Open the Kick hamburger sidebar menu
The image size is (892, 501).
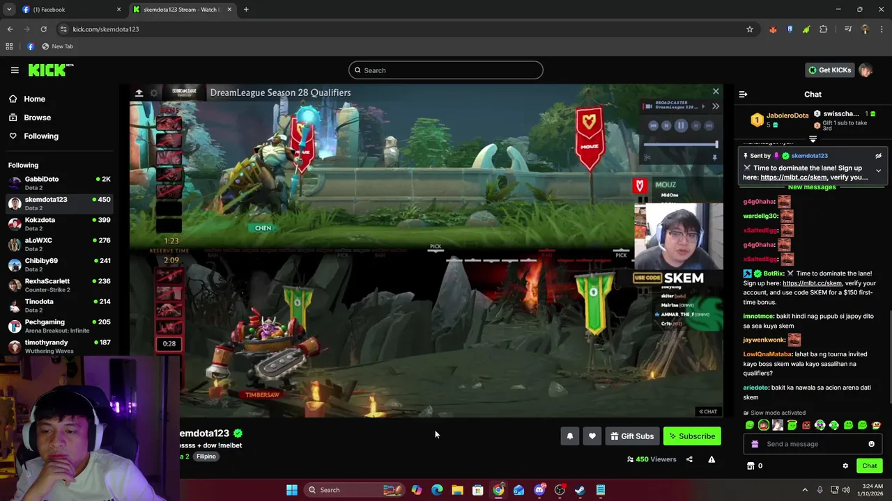(x=15, y=70)
